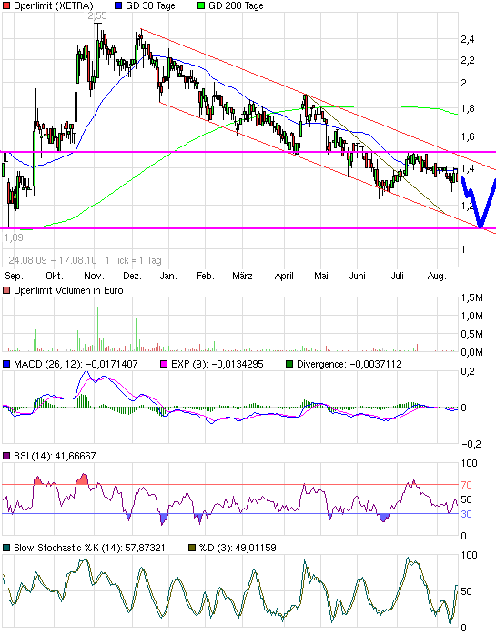Click the high price label '2,55'
The image size is (496, 635).
pyautogui.click(x=97, y=15)
